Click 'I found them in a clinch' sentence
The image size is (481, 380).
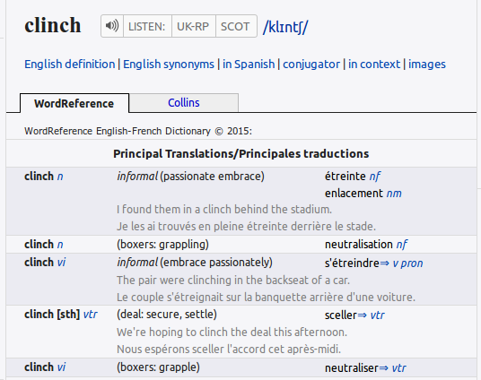click(x=224, y=210)
